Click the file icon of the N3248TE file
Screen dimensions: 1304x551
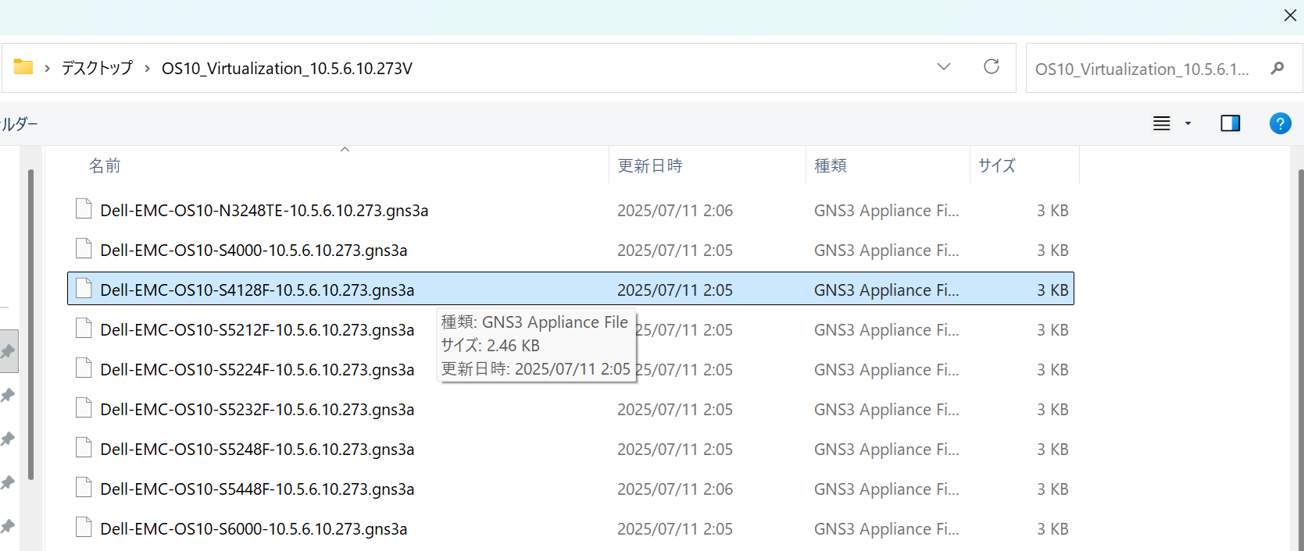pyautogui.click(x=84, y=208)
